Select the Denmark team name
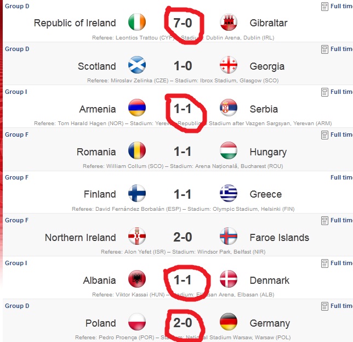Image resolution: width=353 pixels, height=342 pixels. (x=269, y=281)
